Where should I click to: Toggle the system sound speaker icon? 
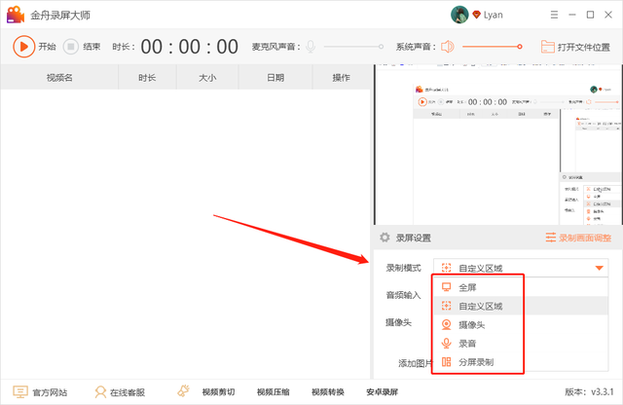click(448, 47)
